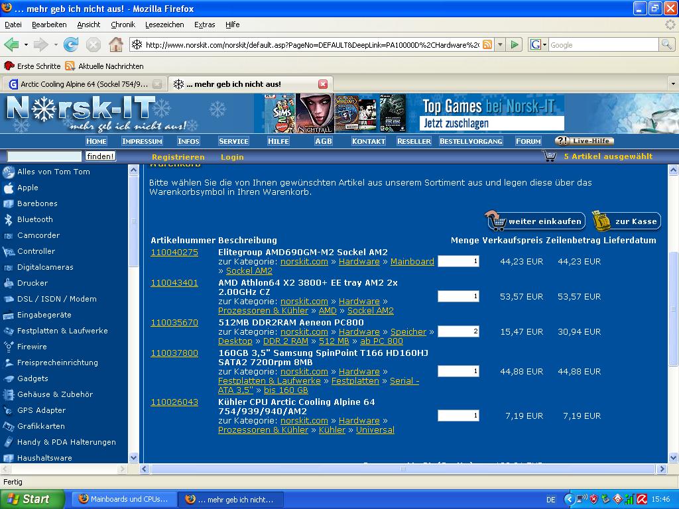679x509 pixels.
Task: Click the shopping cart icon in header
Action: tap(549, 156)
